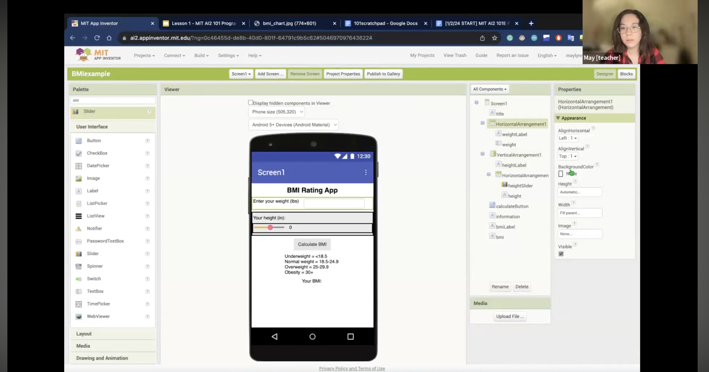Open the Phone size dropdown
709x372 pixels.
277,112
